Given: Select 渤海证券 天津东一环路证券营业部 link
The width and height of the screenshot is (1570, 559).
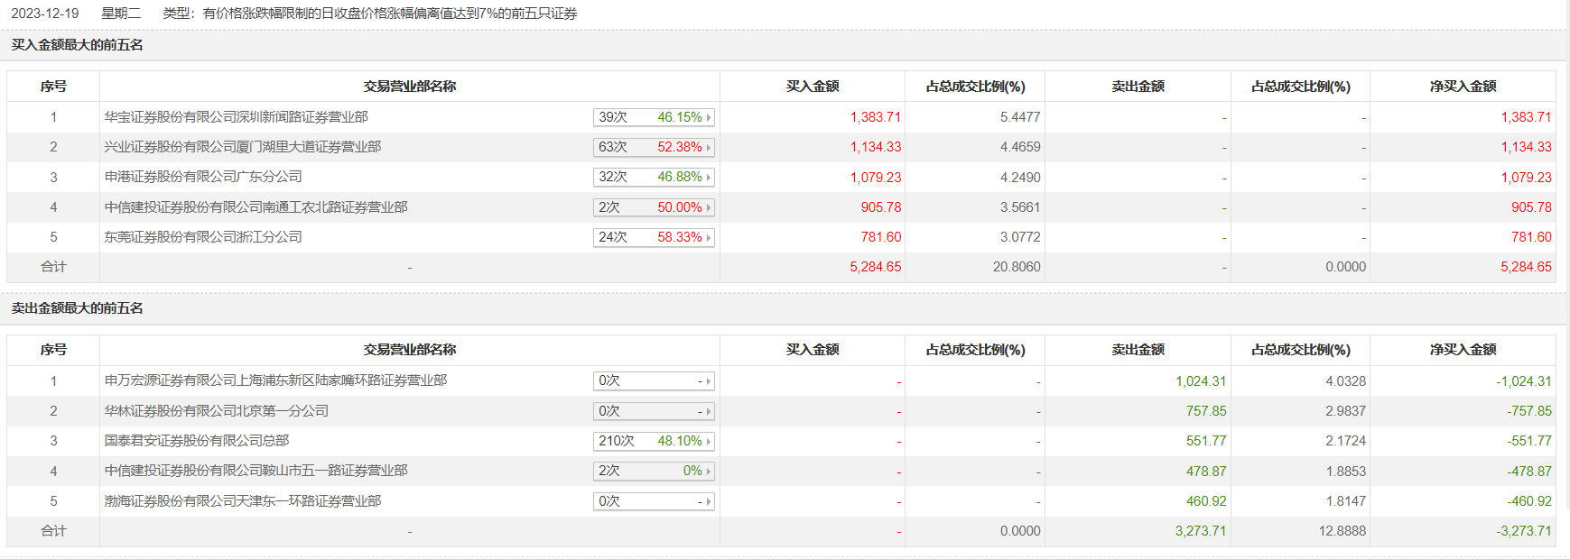Looking at the screenshot, I should click(x=242, y=501).
